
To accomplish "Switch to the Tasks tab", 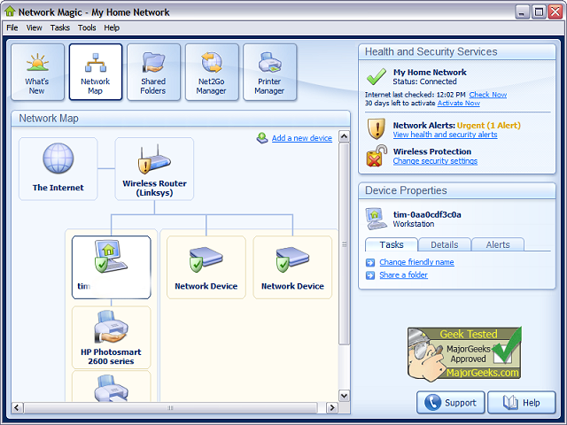I will (x=392, y=244).
